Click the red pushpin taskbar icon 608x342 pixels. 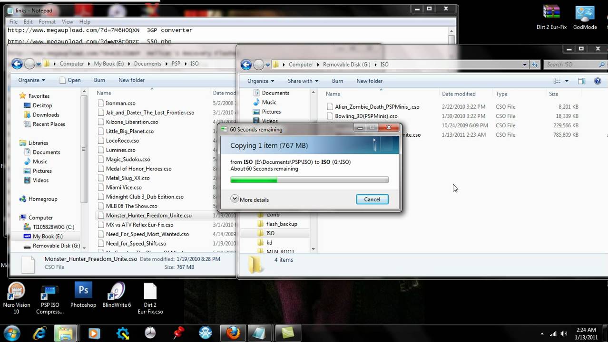178,333
